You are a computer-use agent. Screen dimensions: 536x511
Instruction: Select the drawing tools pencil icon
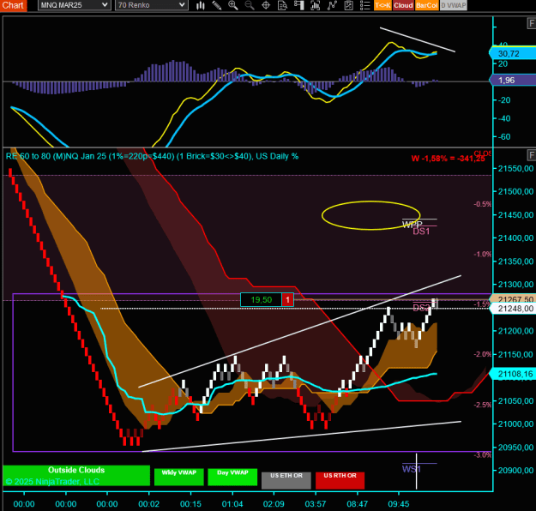coord(216,5)
